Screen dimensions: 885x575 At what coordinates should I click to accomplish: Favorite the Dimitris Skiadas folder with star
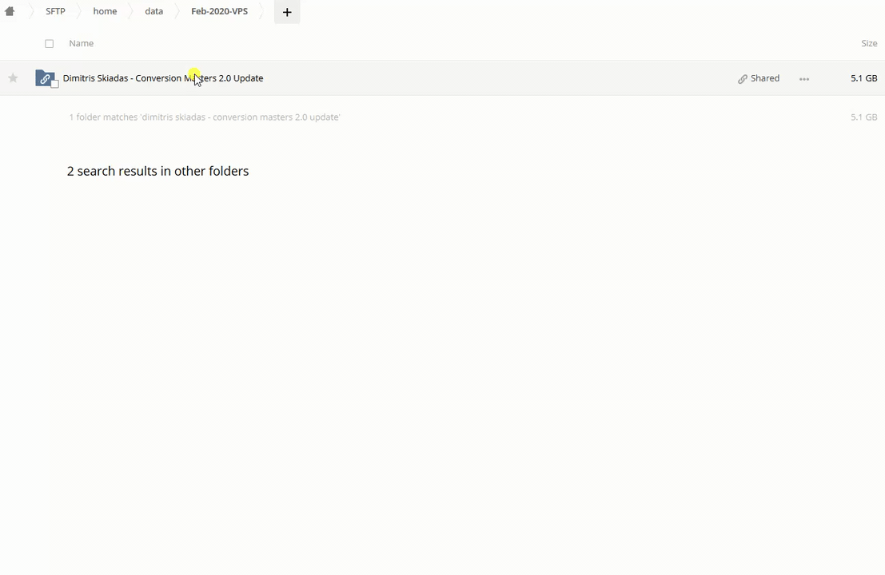(13, 78)
